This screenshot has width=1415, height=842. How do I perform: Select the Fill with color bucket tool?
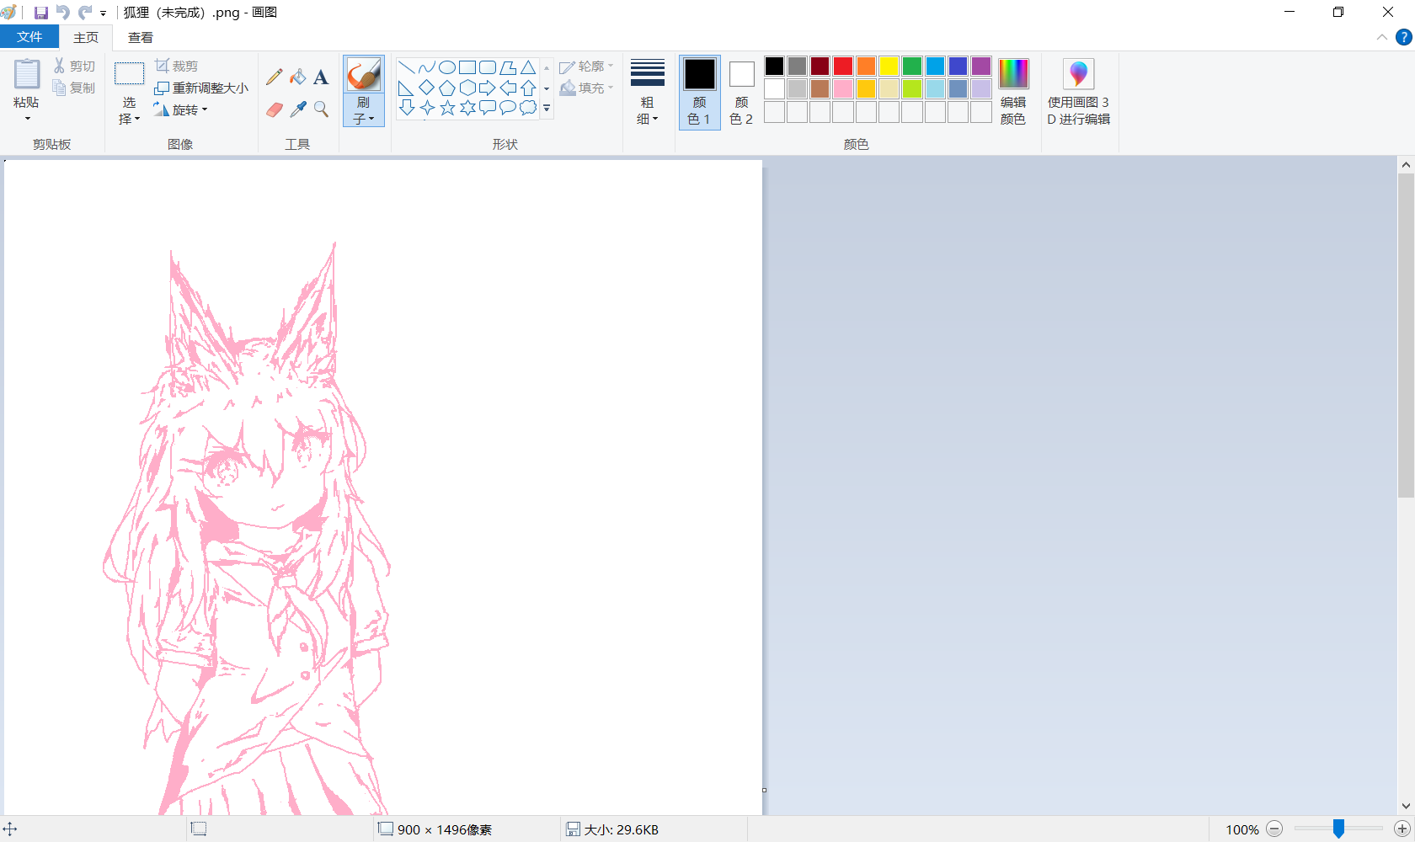pos(297,77)
